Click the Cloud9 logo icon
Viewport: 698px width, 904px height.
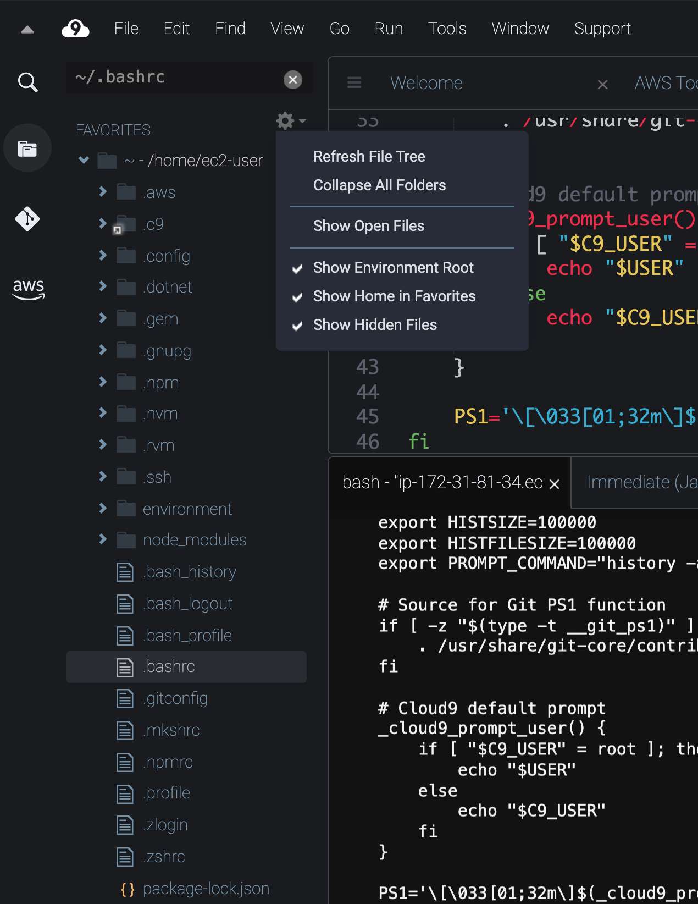tap(75, 29)
